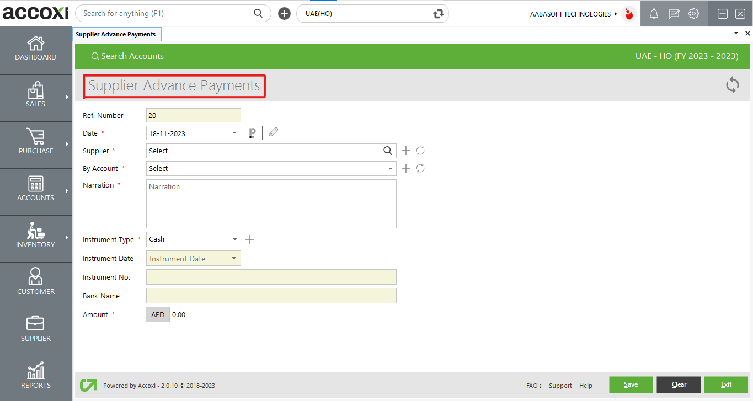Open the Reports module
This screenshot has height=401, width=753.
35,377
